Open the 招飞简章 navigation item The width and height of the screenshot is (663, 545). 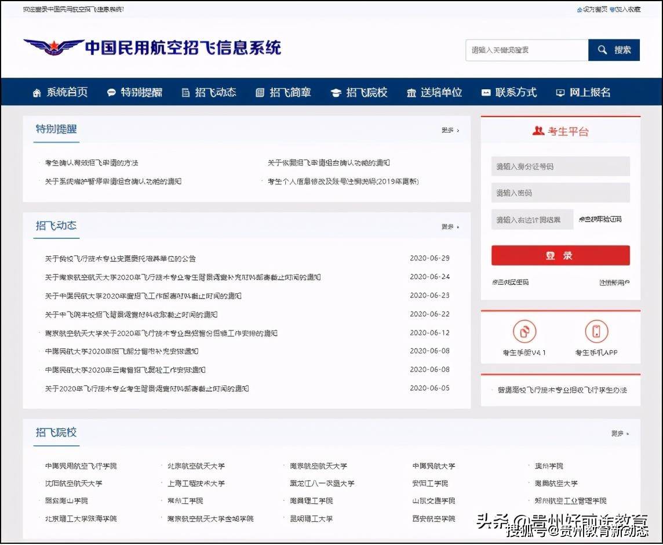click(x=284, y=92)
